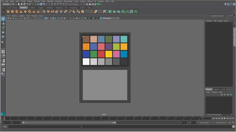Toggle the gamma control icon

point(93,18)
